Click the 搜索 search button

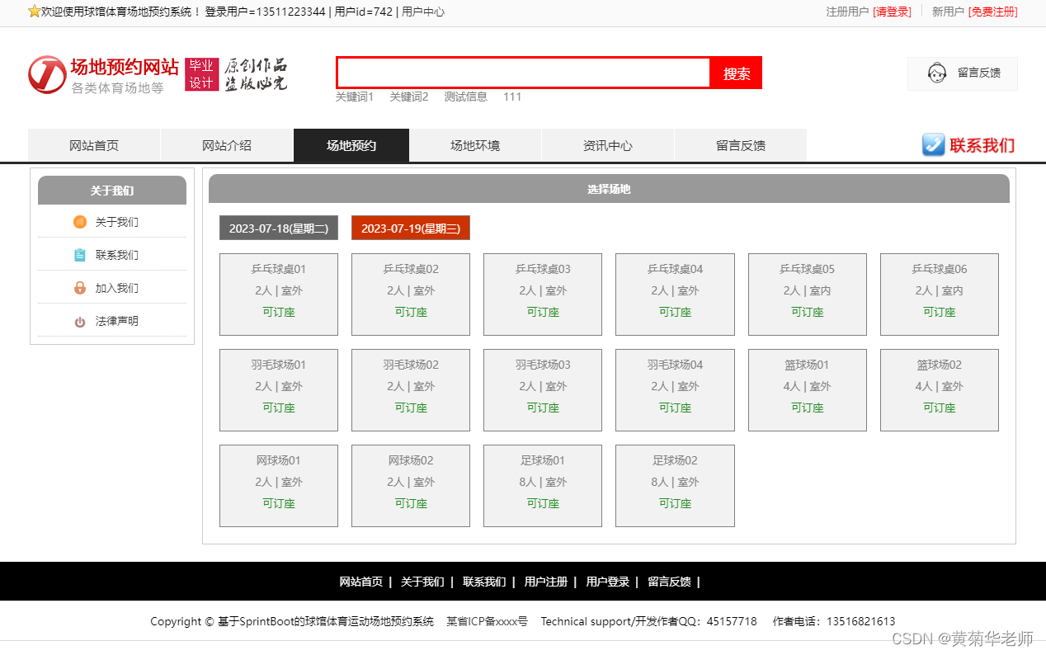(x=735, y=73)
